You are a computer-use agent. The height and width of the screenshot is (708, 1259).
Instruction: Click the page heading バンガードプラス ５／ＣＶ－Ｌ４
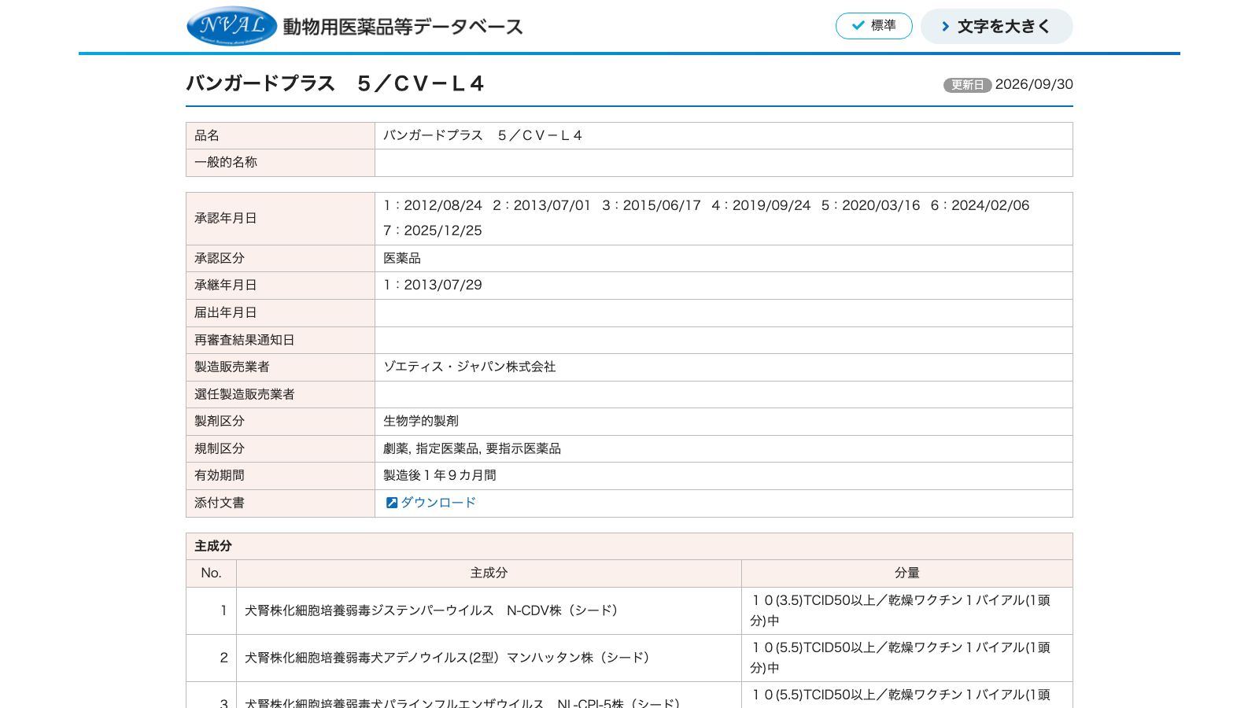pyautogui.click(x=335, y=83)
